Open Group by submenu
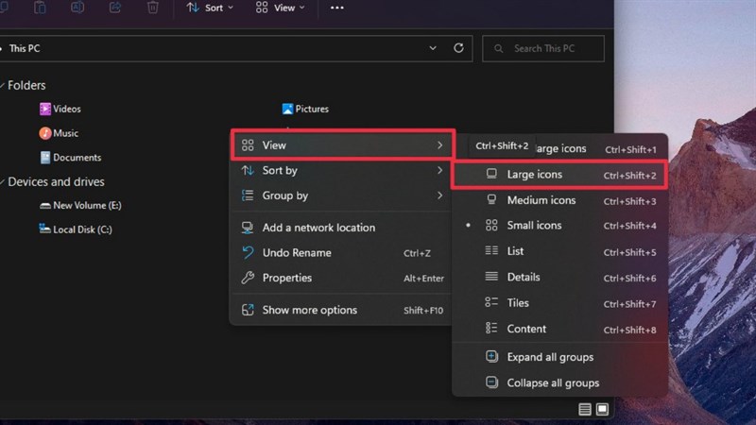 click(343, 195)
